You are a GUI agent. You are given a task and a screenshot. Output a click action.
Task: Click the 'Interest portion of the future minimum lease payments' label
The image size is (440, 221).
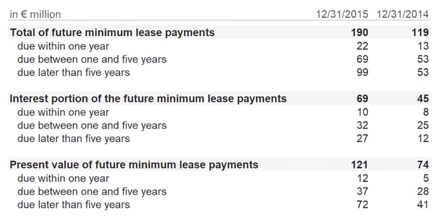[148, 99]
